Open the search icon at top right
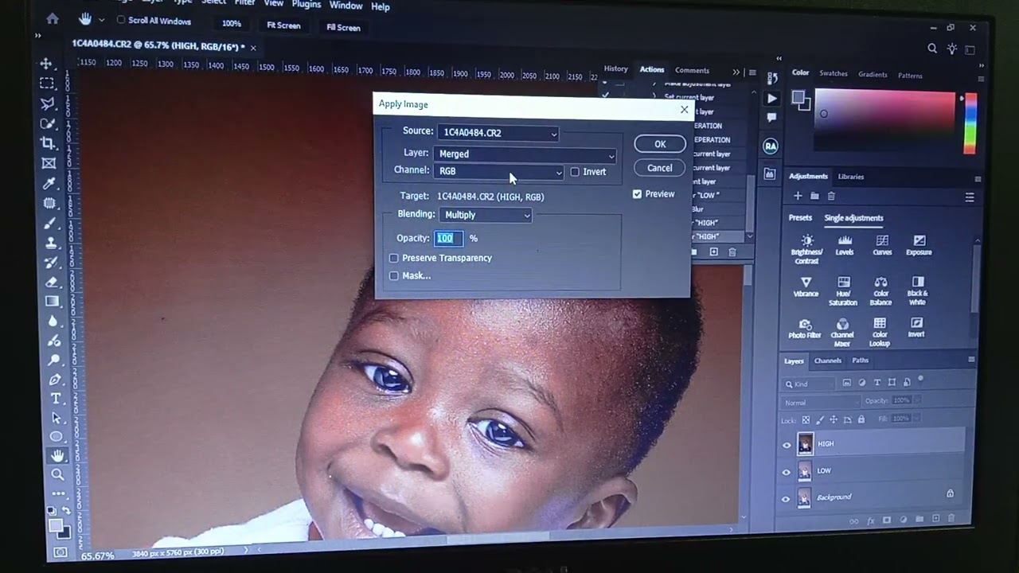Screen dimensions: 1019x573 coord(932,49)
